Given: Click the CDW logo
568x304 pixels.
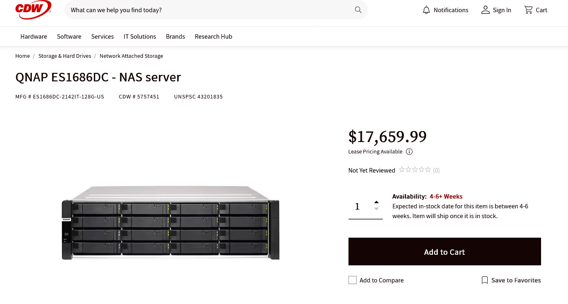Looking at the screenshot, I should coord(33,9).
